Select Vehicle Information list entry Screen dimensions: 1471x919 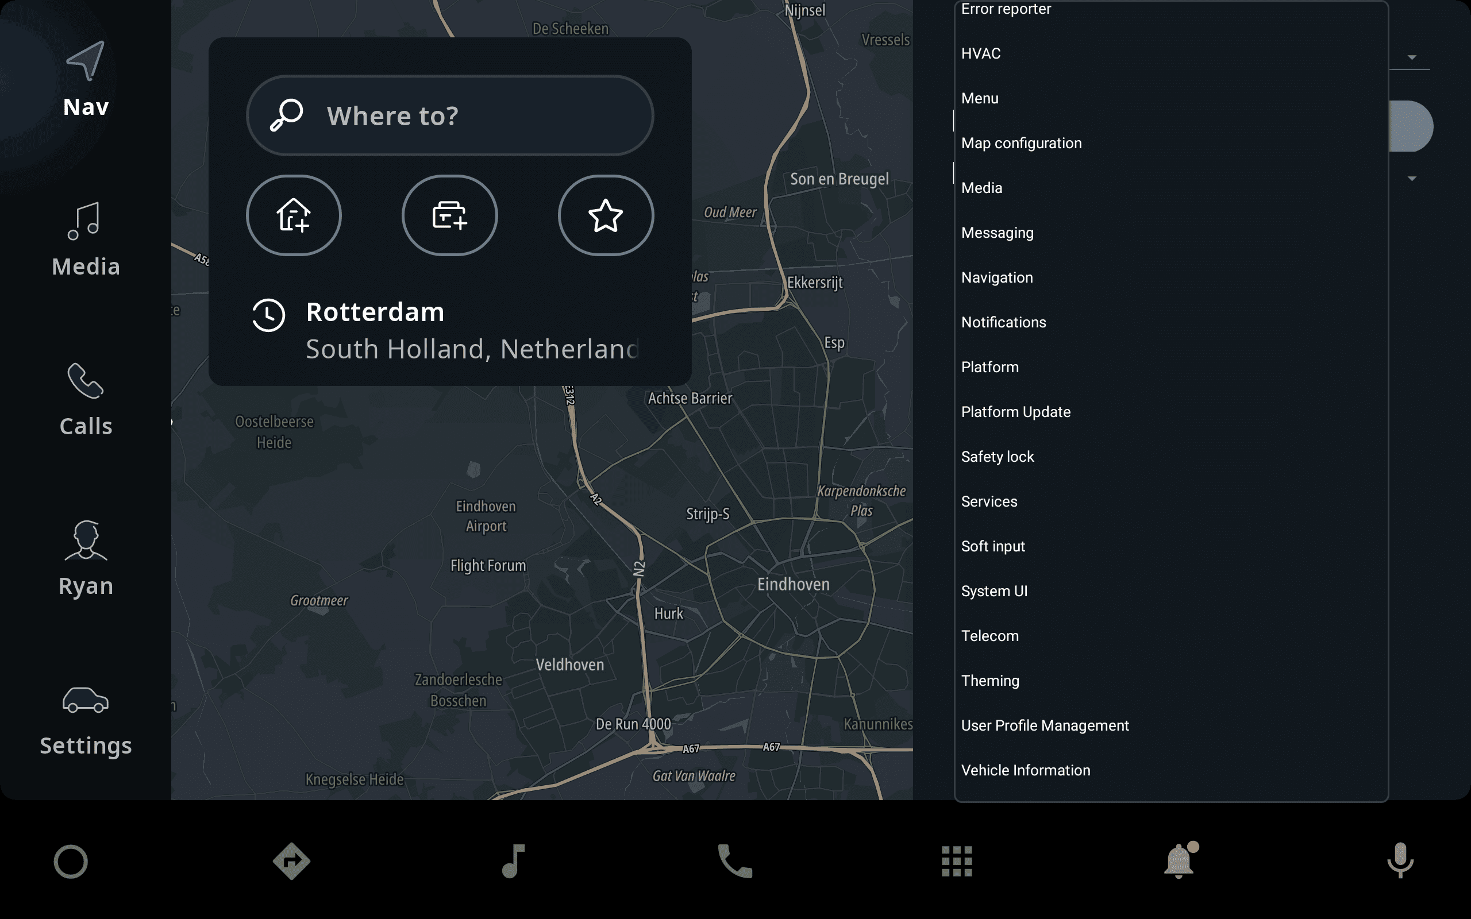point(1026,770)
